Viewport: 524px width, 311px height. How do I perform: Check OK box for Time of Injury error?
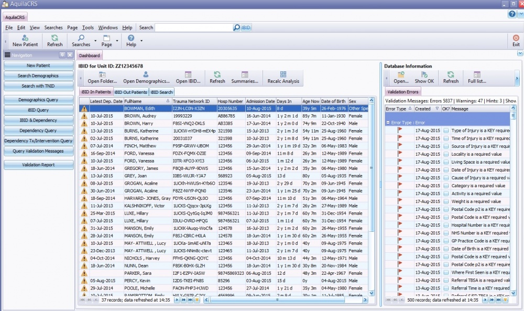[x=446, y=138]
